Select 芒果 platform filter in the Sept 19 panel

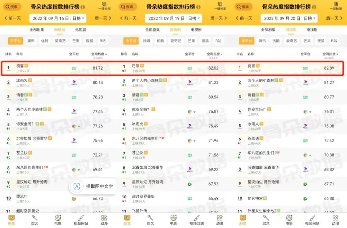click(x=191, y=41)
